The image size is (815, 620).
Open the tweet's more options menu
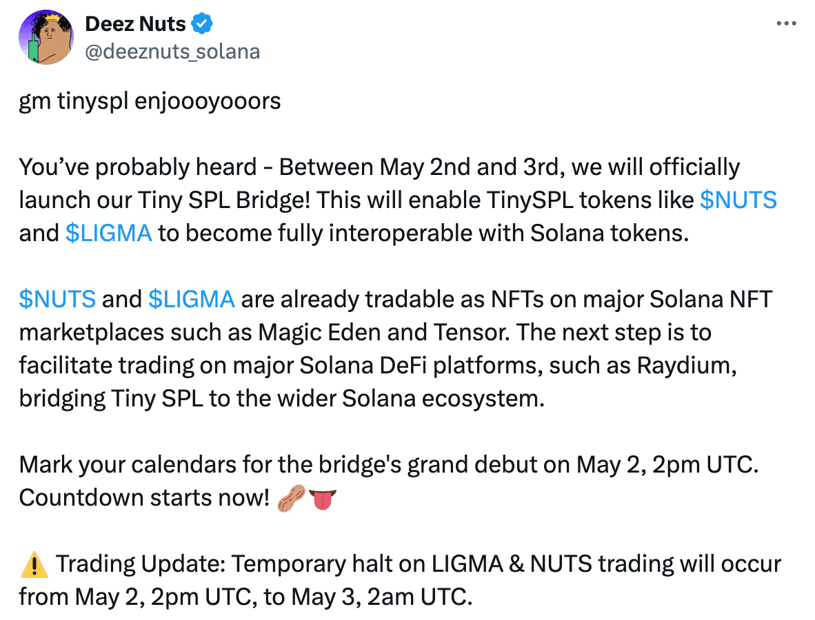tap(786, 23)
